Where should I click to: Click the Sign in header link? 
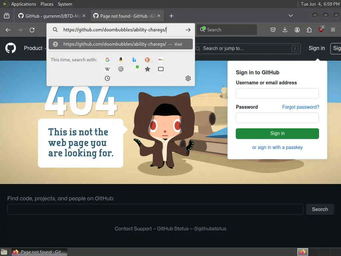click(317, 48)
